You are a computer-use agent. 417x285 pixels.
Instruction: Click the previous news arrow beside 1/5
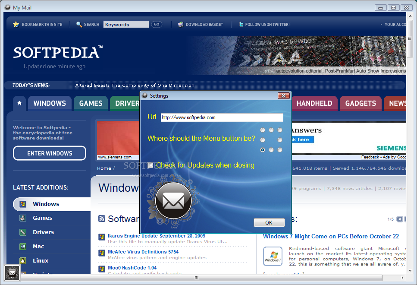(x=399, y=219)
